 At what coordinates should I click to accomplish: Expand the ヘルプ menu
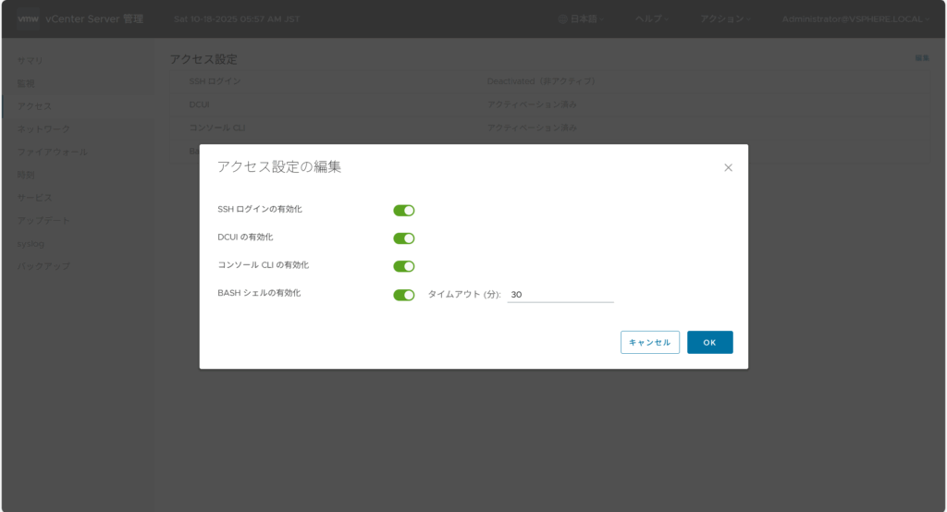pos(653,19)
